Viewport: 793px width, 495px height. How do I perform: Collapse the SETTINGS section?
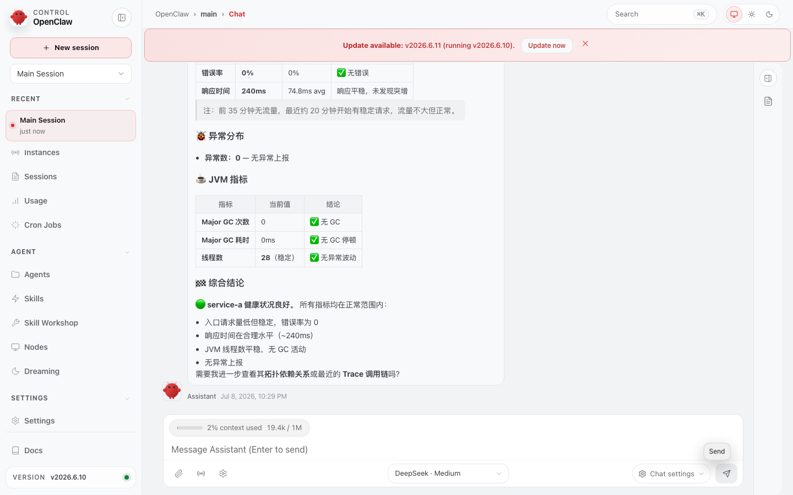click(127, 398)
